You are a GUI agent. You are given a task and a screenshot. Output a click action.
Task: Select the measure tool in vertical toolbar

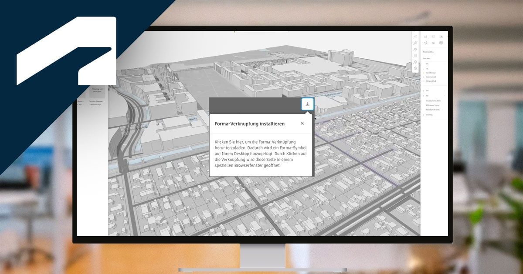pyautogui.click(x=415, y=56)
